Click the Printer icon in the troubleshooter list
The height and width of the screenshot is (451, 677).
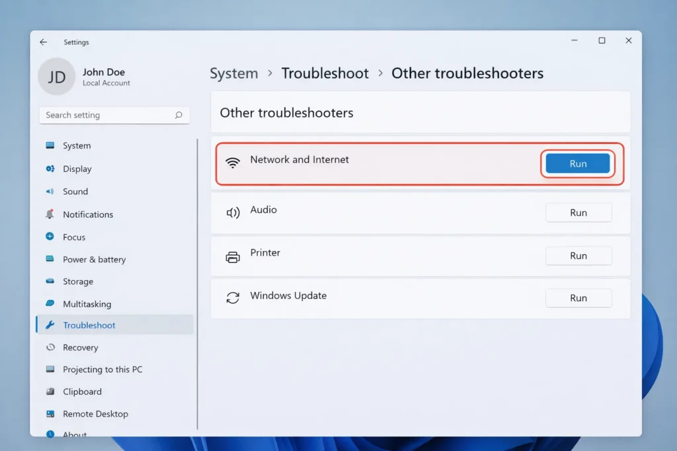click(233, 255)
